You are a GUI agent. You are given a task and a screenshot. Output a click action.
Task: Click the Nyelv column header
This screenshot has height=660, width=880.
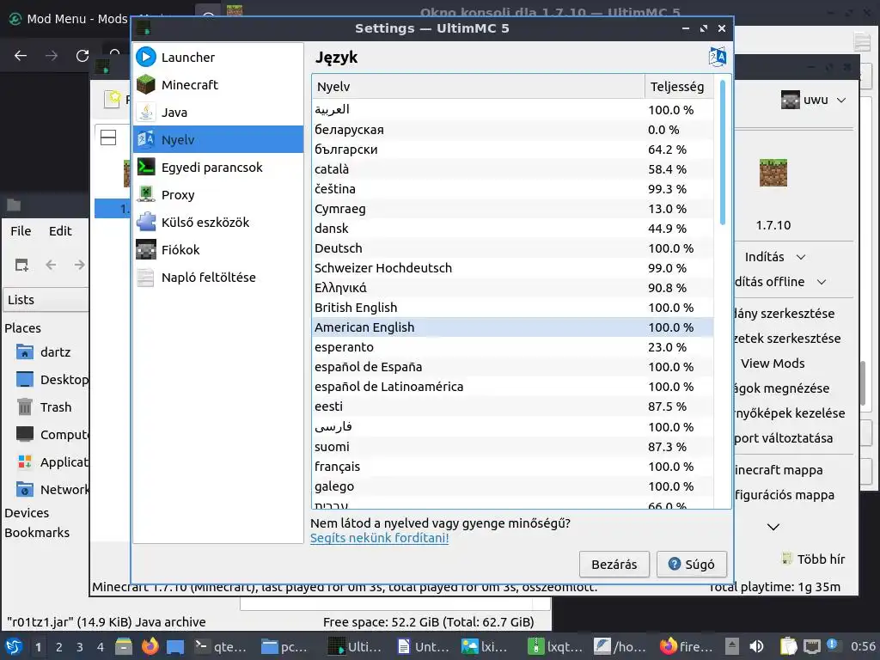478,87
